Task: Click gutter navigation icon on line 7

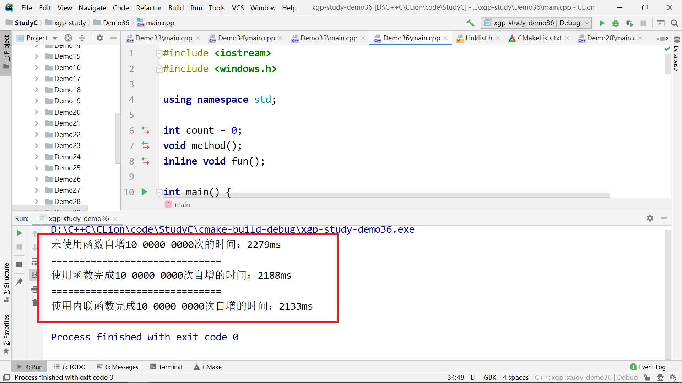Action: pos(146,145)
